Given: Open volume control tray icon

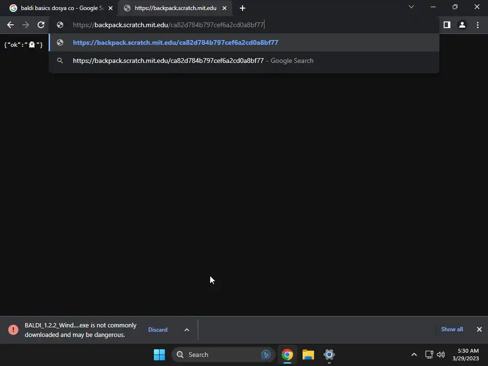Looking at the screenshot, I should click(441, 355).
